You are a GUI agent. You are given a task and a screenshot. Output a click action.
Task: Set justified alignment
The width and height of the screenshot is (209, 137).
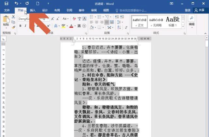(107, 22)
